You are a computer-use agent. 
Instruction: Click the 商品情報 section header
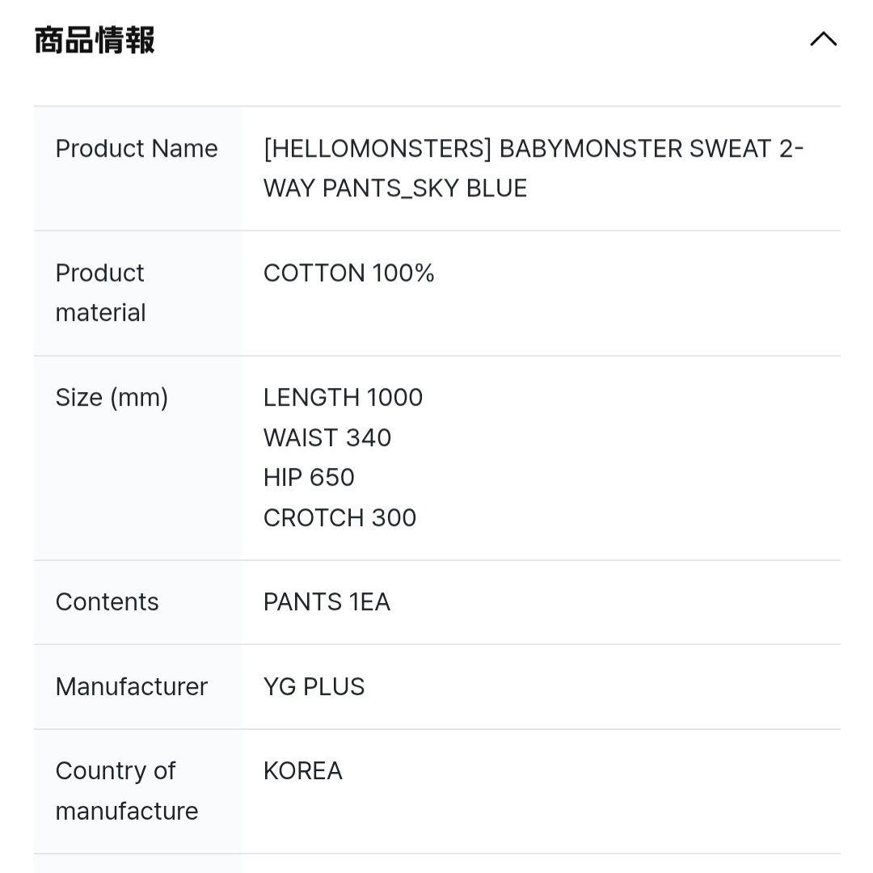[x=93, y=38]
